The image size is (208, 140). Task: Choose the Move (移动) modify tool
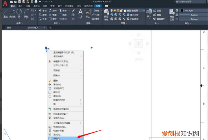43,11
